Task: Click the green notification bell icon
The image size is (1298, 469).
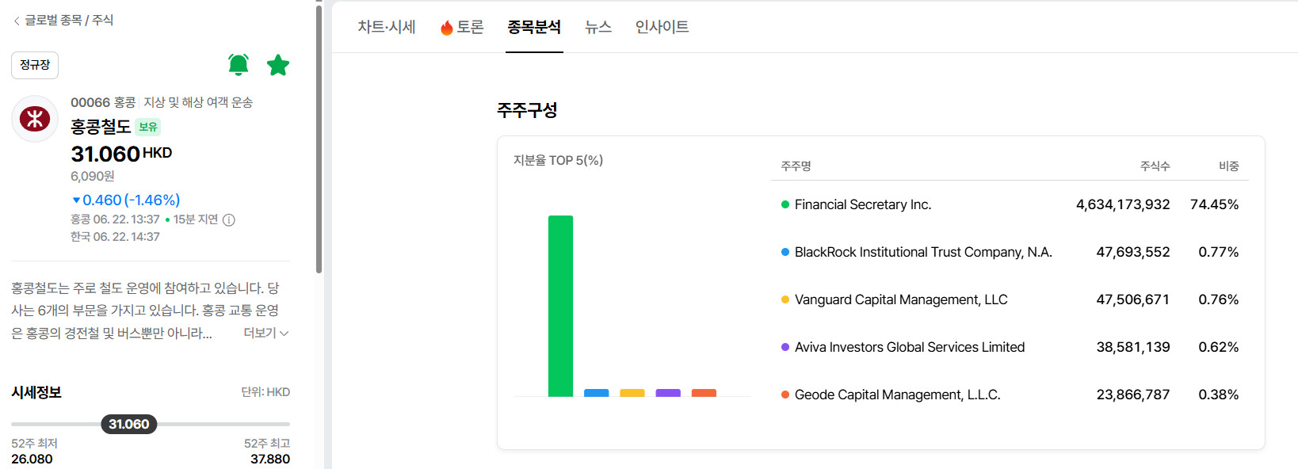Action: (x=239, y=65)
